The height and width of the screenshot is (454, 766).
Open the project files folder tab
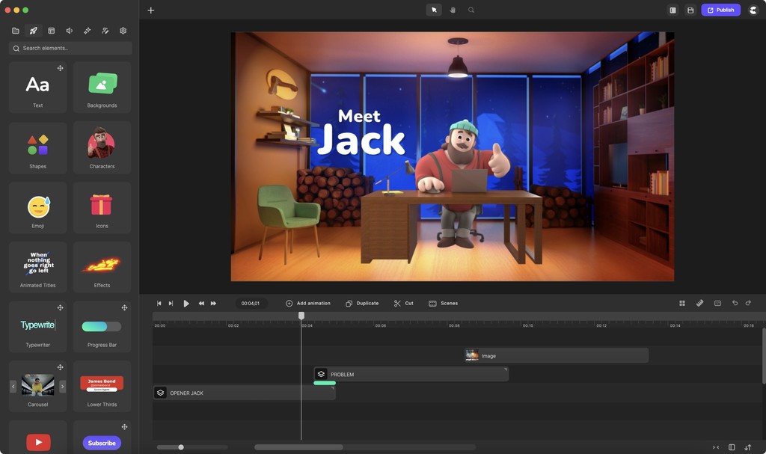point(16,31)
